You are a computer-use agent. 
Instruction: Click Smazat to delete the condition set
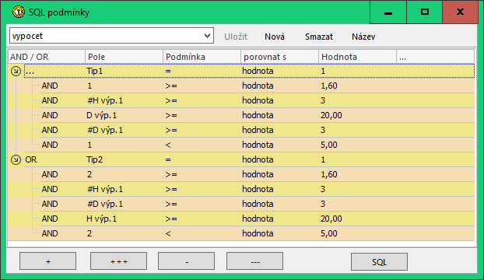point(319,37)
